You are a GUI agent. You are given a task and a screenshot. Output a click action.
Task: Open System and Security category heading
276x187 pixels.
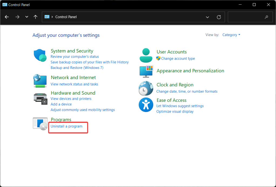pos(72,51)
